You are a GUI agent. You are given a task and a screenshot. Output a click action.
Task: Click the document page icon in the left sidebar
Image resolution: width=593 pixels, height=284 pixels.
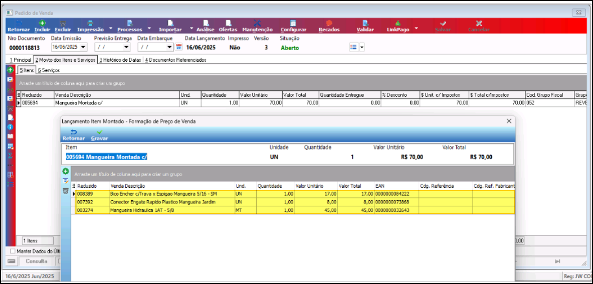point(11,117)
